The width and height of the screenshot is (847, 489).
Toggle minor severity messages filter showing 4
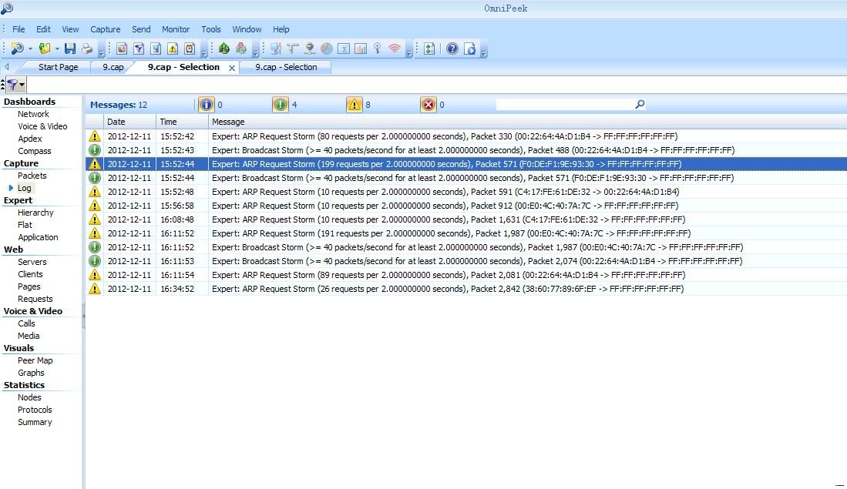[281, 105]
